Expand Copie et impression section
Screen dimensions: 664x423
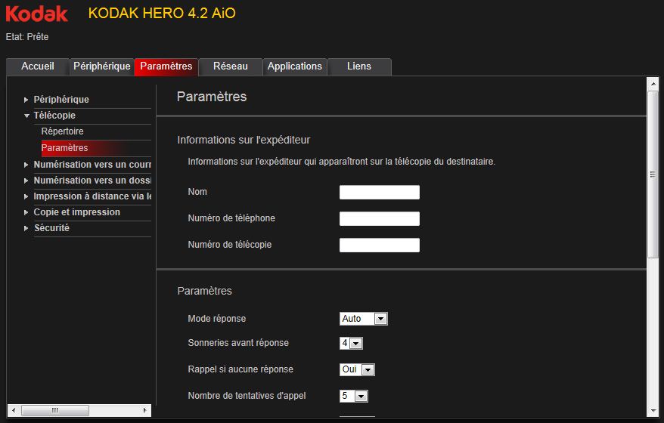click(x=76, y=212)
